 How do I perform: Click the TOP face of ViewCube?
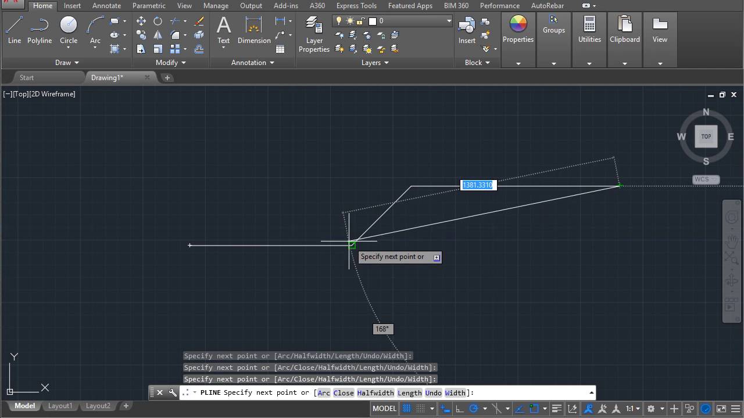pyautogui.click(x=706, y=136)
